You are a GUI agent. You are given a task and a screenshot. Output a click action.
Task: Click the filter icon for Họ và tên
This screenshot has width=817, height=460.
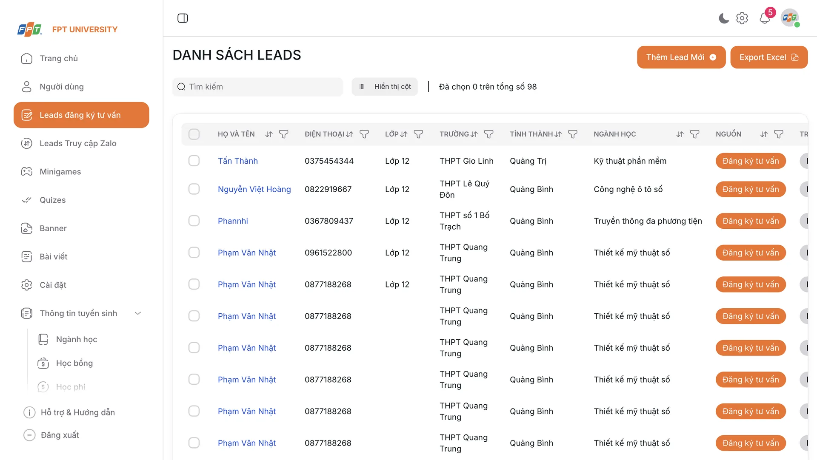pyautogui.click(x=283, y=134)
